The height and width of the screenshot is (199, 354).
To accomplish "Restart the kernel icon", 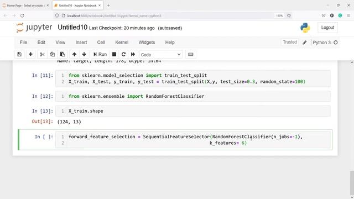I will pyautogui.click(x=123, y=54).
